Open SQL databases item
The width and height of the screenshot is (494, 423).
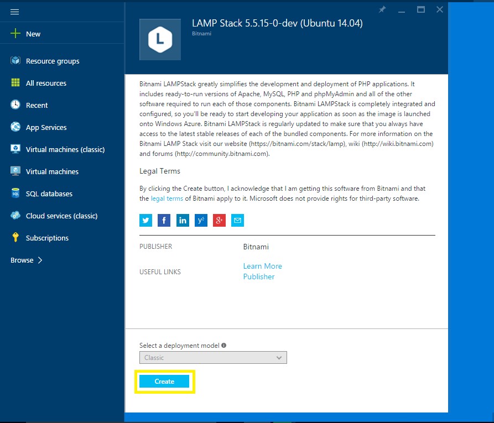49,194
